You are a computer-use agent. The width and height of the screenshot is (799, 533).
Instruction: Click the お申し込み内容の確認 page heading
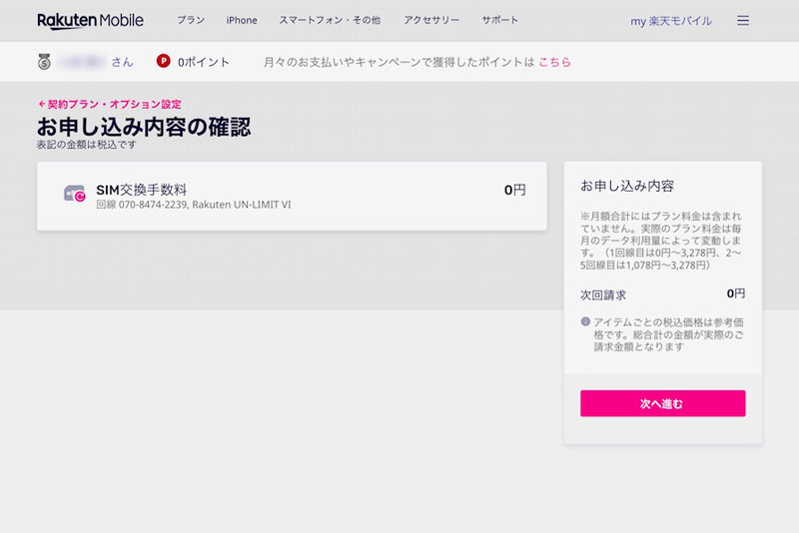(144, 127)
